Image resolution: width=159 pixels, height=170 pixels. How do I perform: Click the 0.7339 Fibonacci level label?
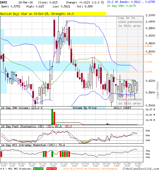click(148, 62)
